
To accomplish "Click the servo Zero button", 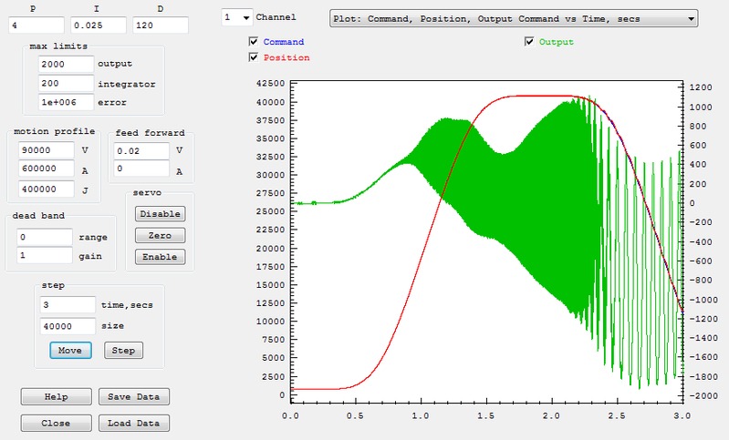I will point(160,235).
